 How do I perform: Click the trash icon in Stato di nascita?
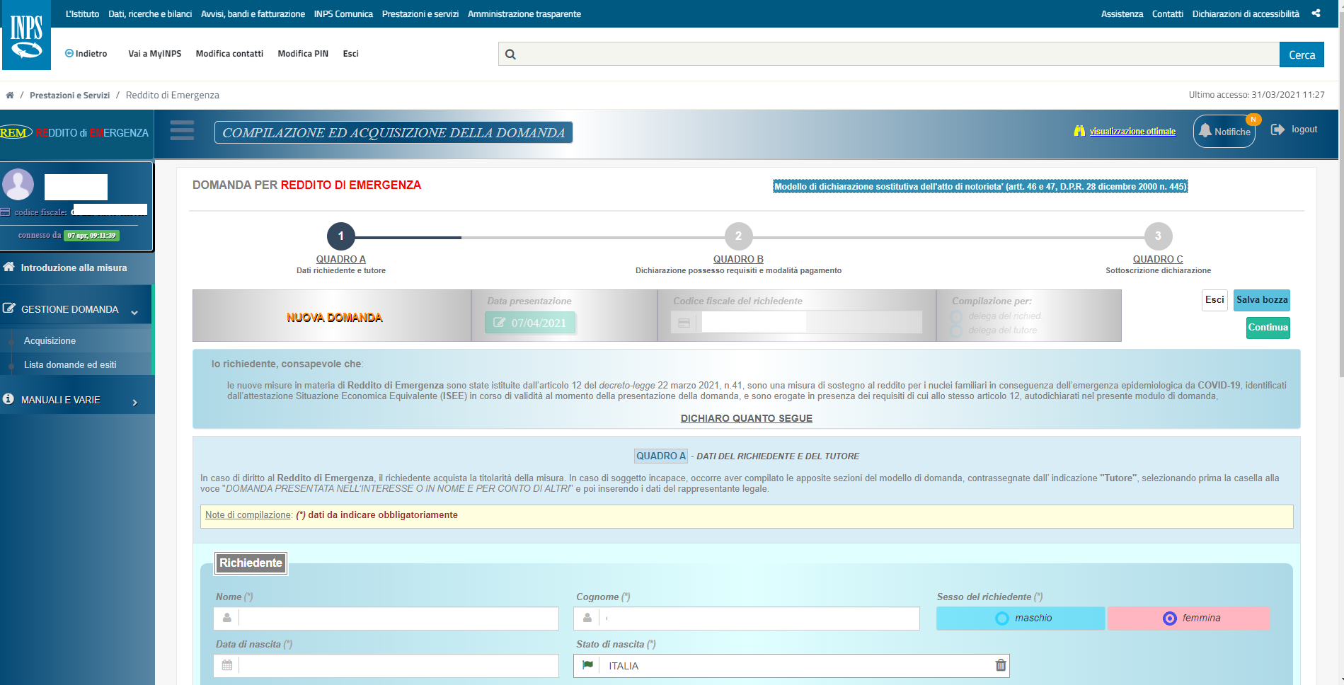tap(1000, 665)
